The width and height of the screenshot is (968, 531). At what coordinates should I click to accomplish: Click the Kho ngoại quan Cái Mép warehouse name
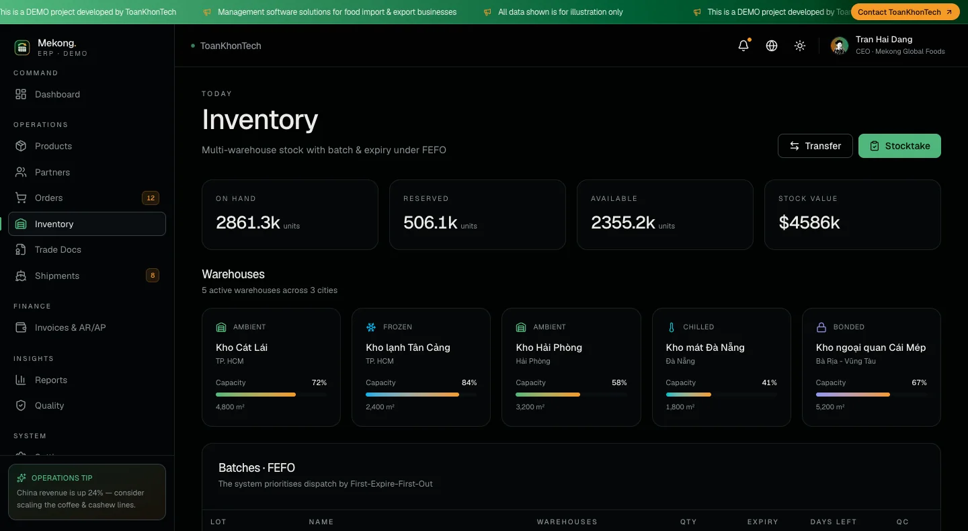point(871,348)
